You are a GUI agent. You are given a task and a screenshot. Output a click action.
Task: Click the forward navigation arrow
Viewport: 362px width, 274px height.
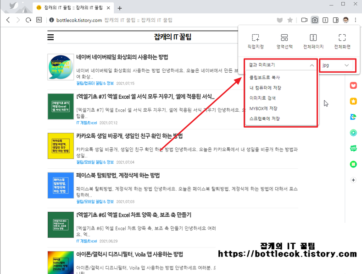click(x=18, y=20)
